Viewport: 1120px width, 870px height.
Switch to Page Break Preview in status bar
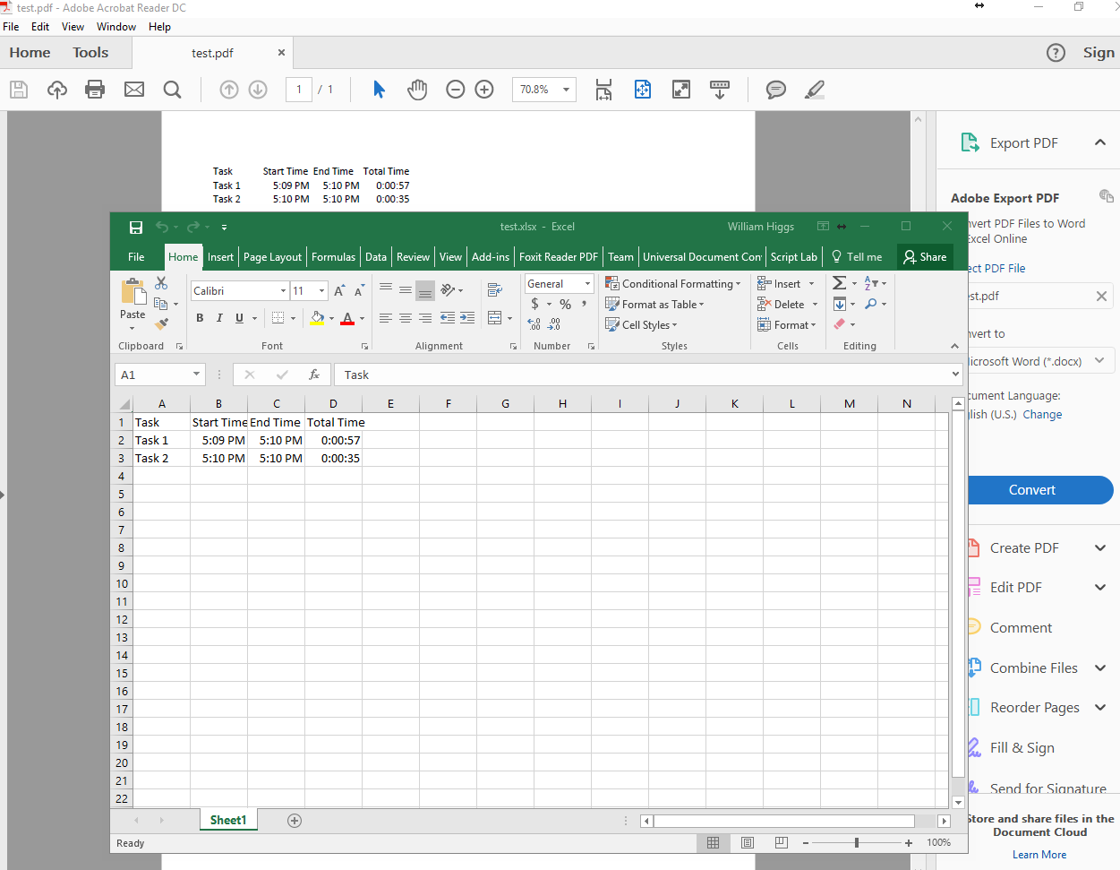782,843
